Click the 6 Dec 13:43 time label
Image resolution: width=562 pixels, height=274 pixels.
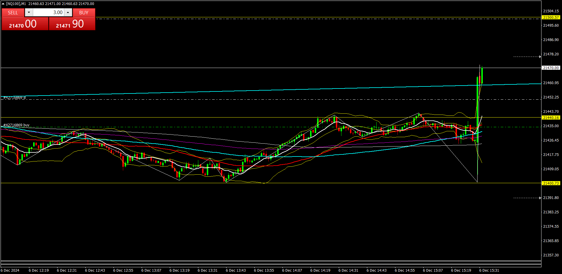236,270
